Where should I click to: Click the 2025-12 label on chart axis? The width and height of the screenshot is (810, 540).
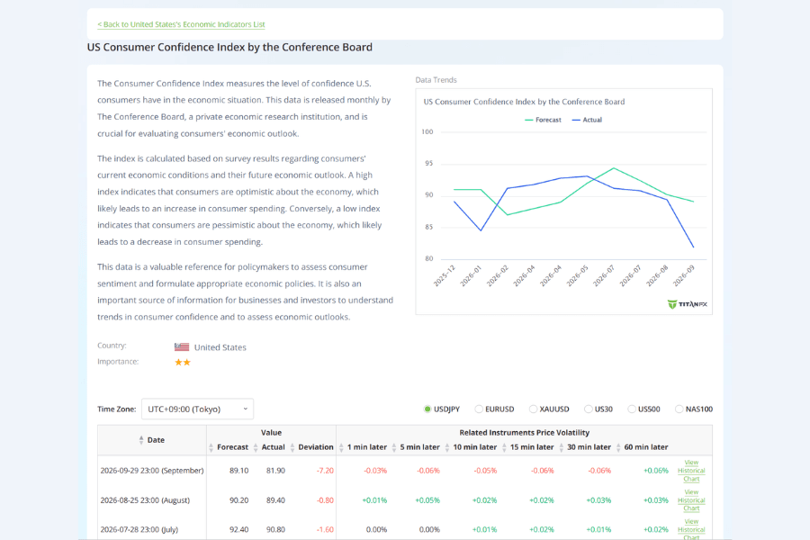[x=445, y=276]
